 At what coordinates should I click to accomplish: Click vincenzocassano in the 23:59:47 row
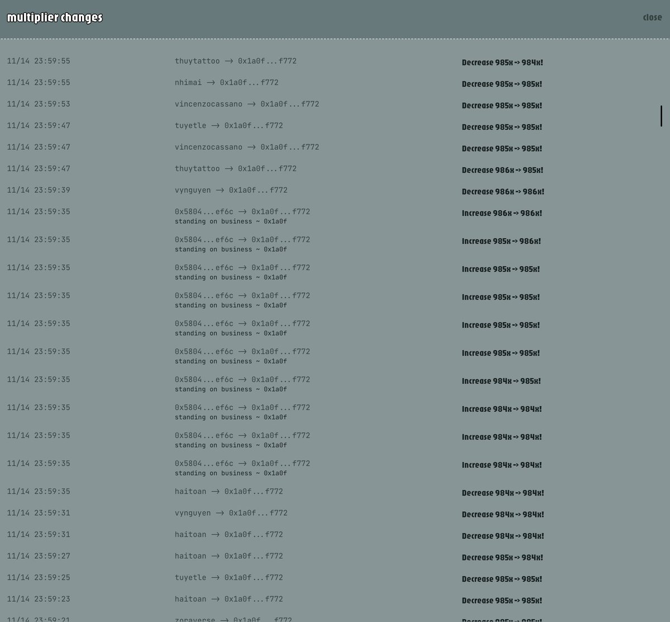coord(209,147)
